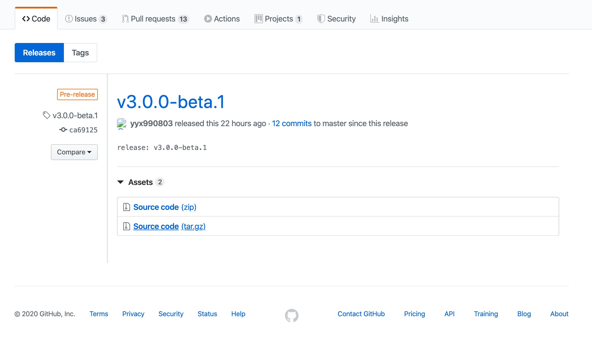Viewport: 592px width, 349px height.
Task: Click the Insights graph icon
Action: (375, 19)
